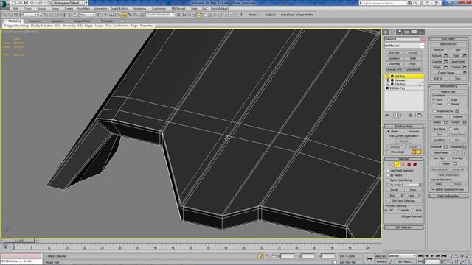Click the TurboSmooth modifier button
Screen dimensions: 472x265
[413, 69]
